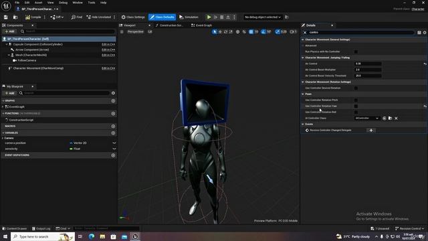Viewport: 428px width, 241px height.
Task: Switch to the Event Graph tab
Action: [x=202, y=25]
